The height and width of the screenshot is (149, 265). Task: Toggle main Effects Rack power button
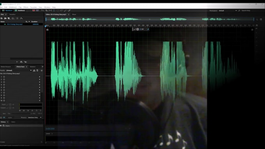click(1, 117)
